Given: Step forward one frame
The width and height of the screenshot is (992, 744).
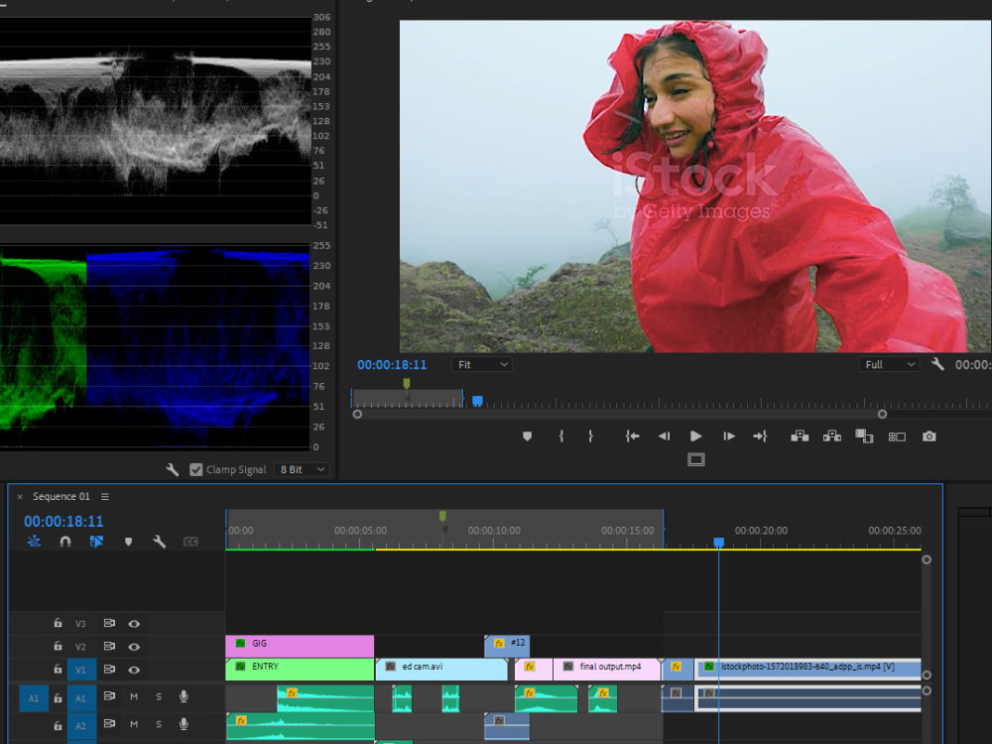Looking at the screenshot, I should pyautogui.click(x=729, y=435).
